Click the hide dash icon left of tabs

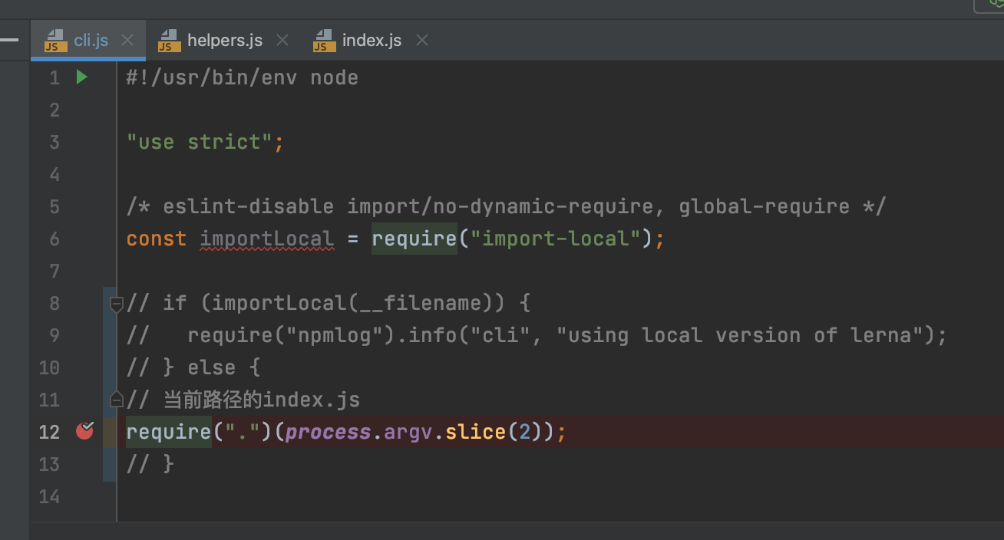pos(9,38)
